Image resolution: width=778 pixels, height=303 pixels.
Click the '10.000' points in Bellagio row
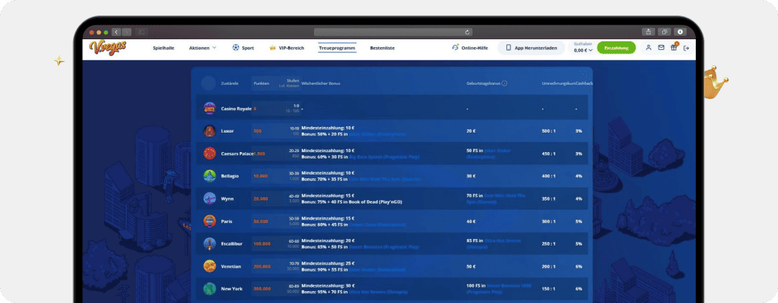tap(261, 176)
